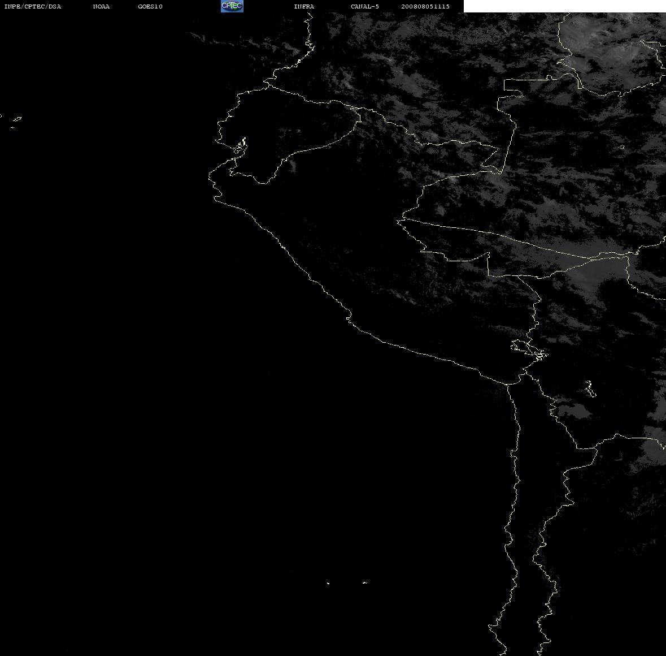
Task: Click the NOAA label in the header
Action: coord(101,6)
